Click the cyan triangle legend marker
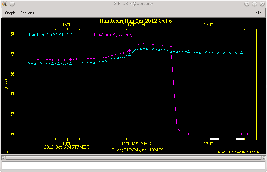This screenshot has width=267, height=172. (25, 34)
